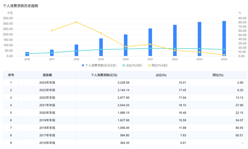Click the 个人消费贷款历史趋势 chart title

pyautogui.click(x=20, y=6)
